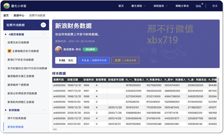Click the 财报发布日期 column header
Image resolution: width=224 pixels, height=134 pixels.
tap(116, 80)
